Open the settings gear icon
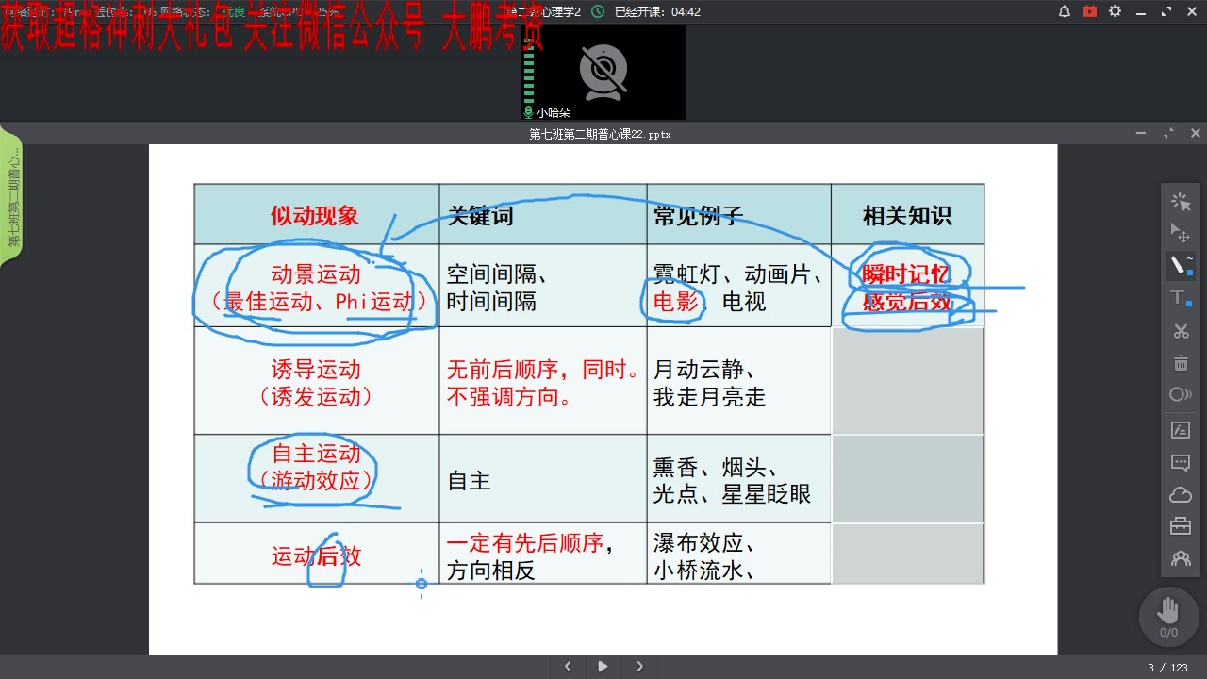Viewport: 1207px width, 679px height. pyautogui.click(x=1116, y=11)
